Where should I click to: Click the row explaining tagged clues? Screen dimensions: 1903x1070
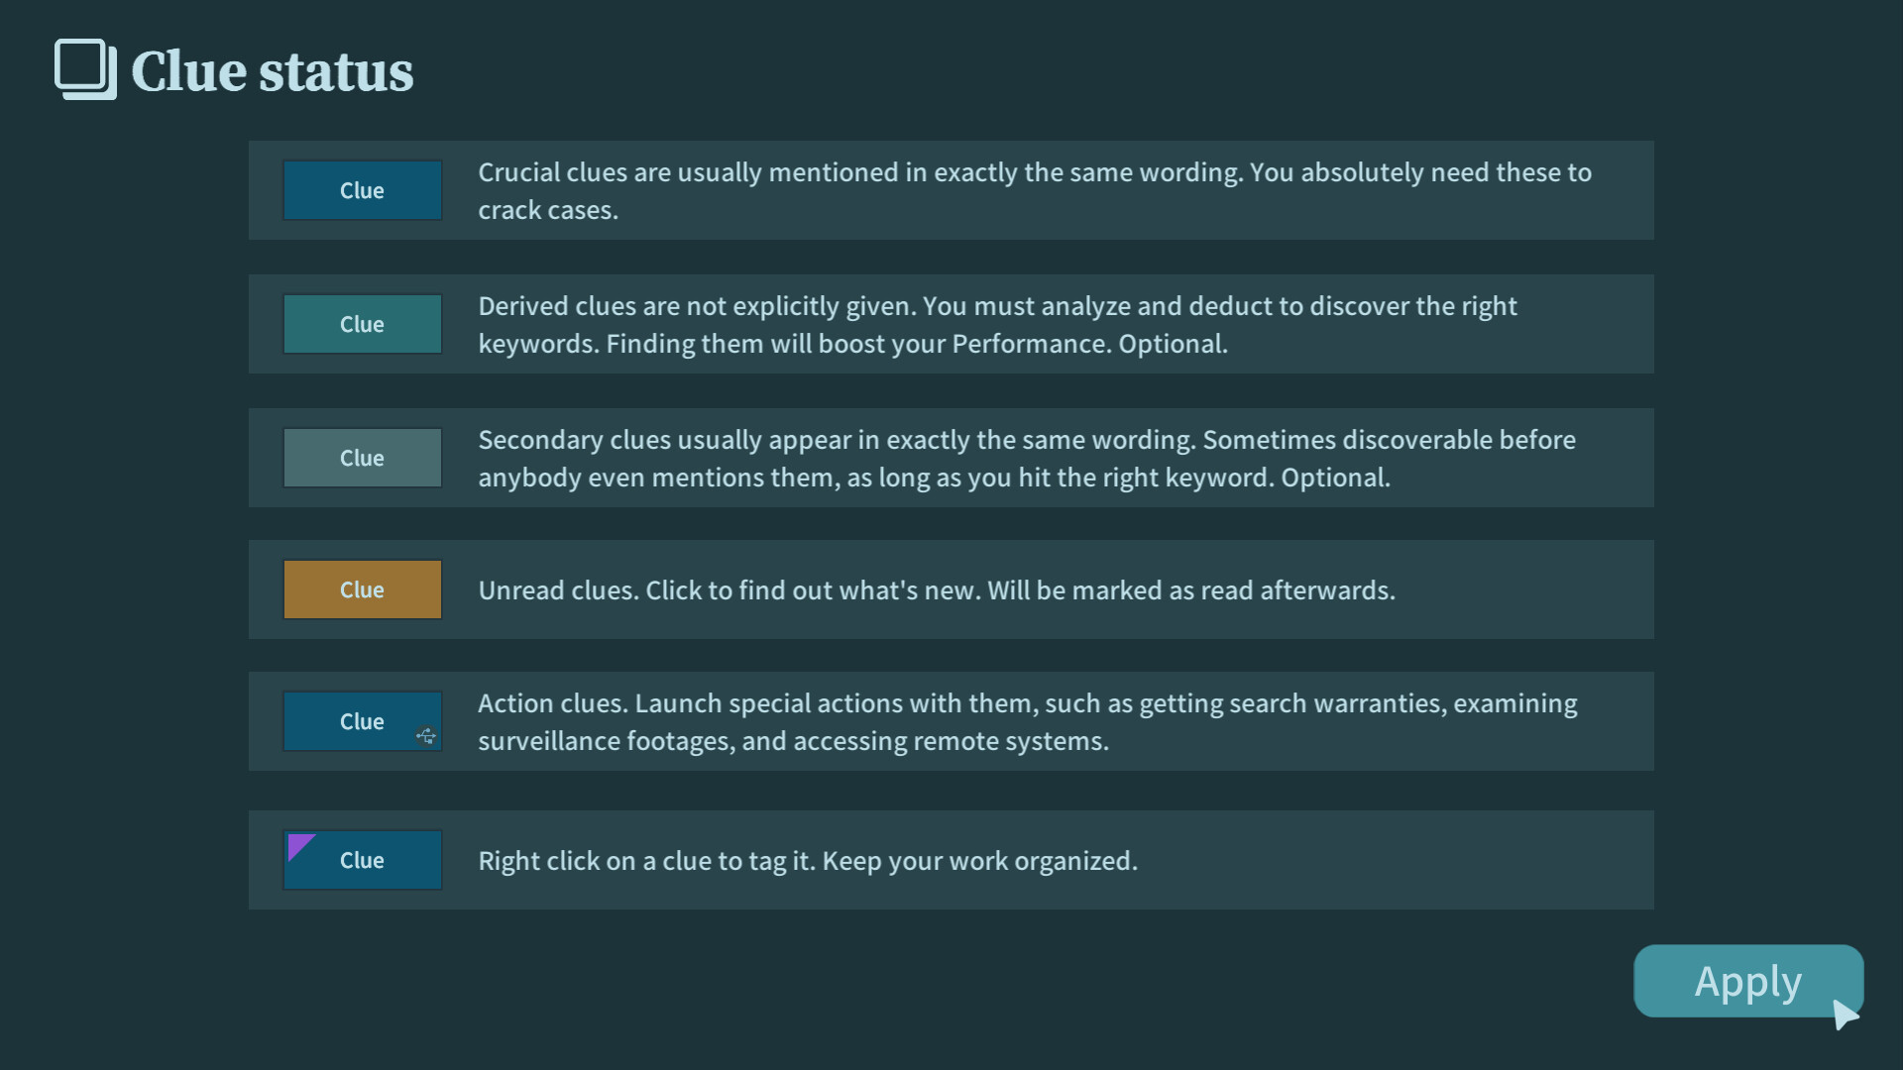coord(1388,861)
